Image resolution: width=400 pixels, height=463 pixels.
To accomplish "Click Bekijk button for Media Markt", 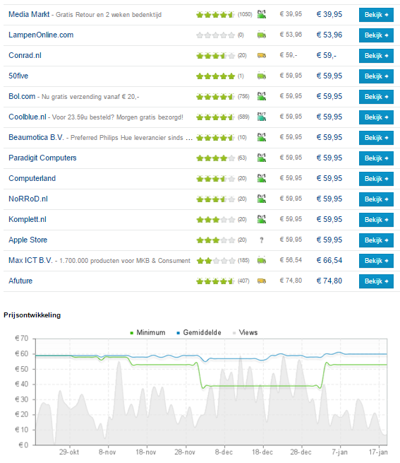I will point(376,15).
